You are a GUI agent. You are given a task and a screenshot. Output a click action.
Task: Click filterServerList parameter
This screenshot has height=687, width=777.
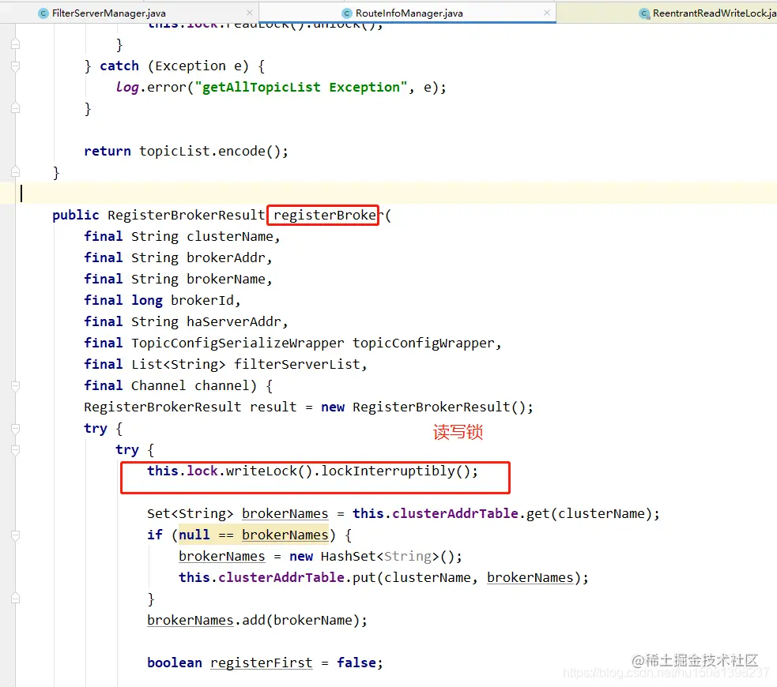pos(297,364)
